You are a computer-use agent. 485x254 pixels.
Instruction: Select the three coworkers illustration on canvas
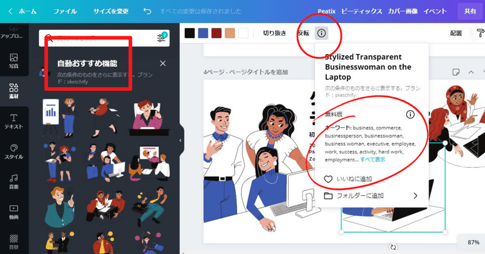point(260,167)
